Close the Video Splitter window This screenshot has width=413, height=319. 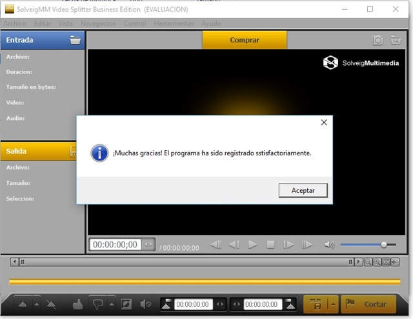pyautogui.click(x=396, y=9)
